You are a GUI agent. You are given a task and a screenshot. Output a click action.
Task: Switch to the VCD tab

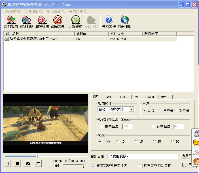[125, 97]
